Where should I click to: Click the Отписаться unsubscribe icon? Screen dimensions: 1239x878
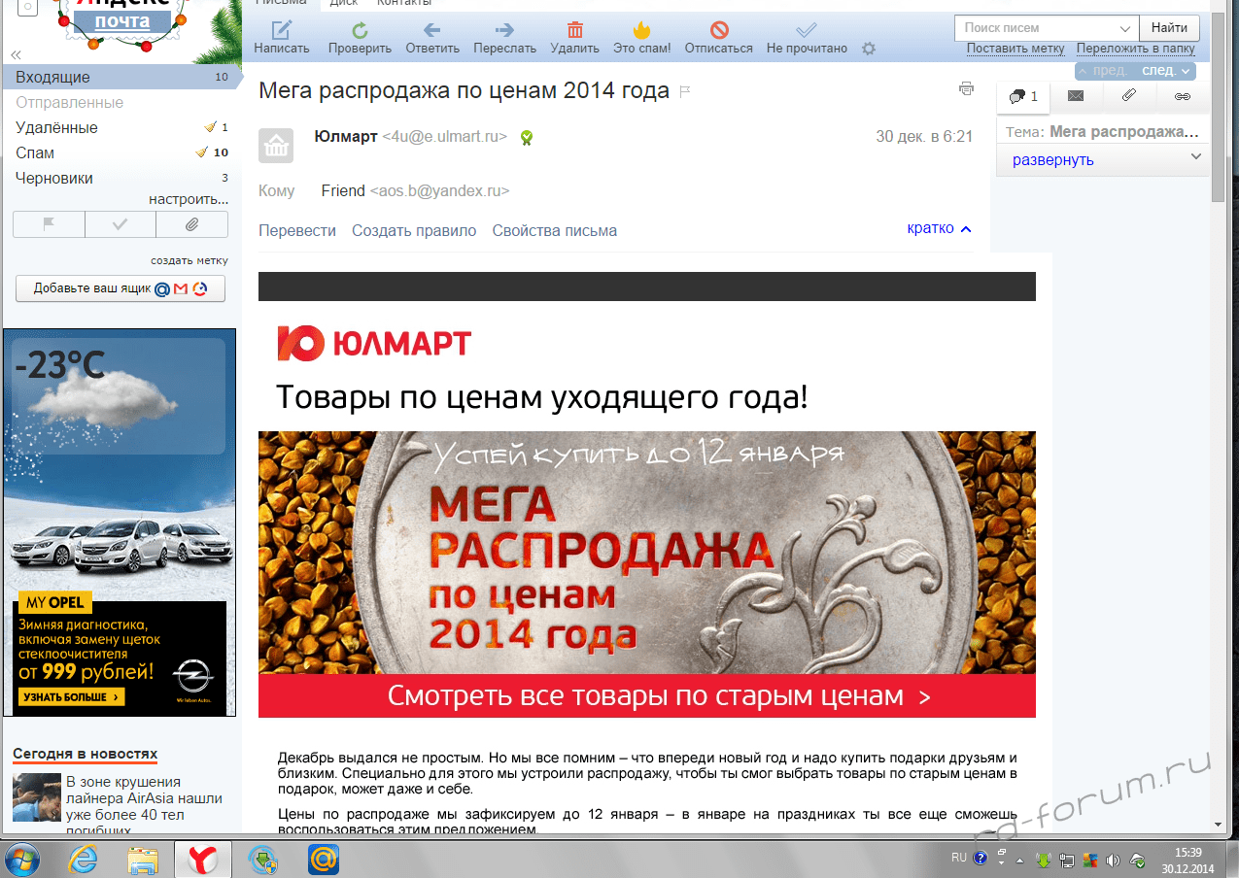718,30
